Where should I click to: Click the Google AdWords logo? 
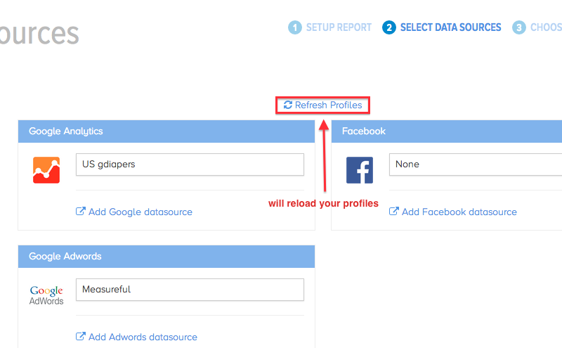(46, 295)
